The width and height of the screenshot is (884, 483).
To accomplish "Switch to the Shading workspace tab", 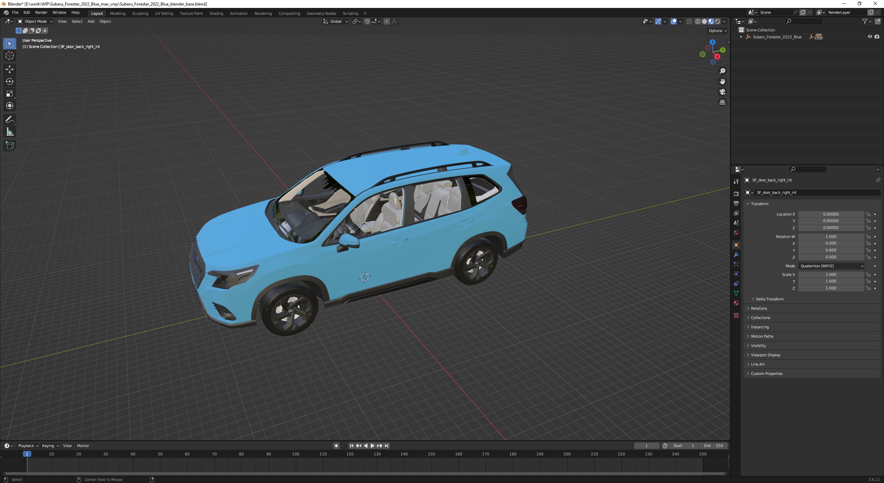I will click(216, 13).
